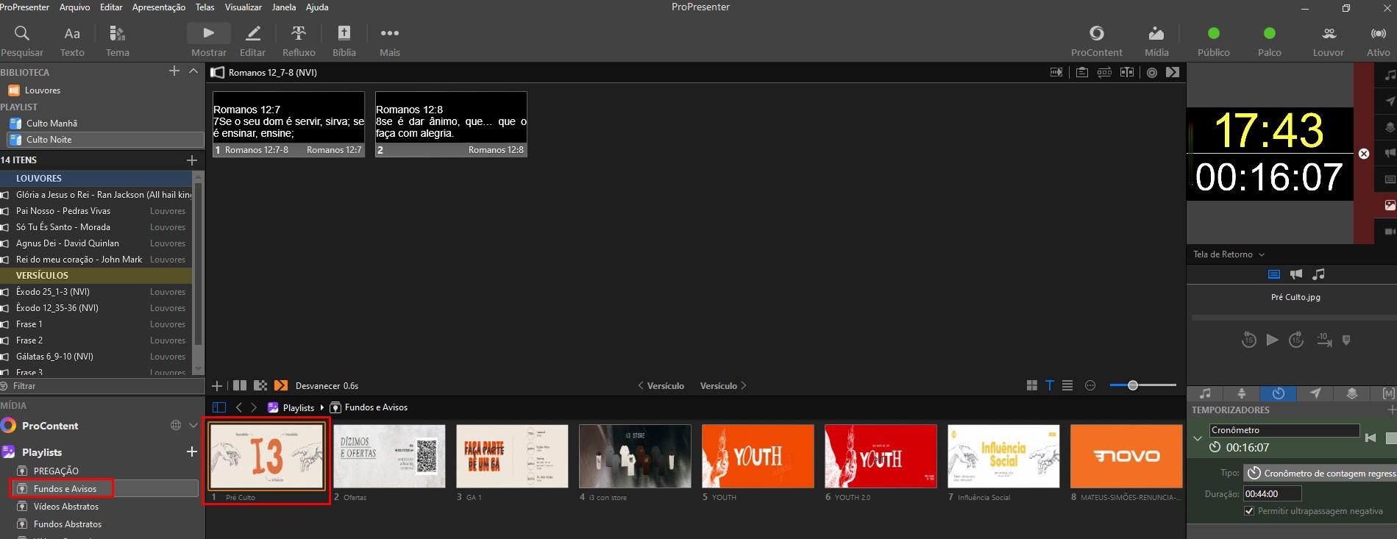Edit the Duração 00:44:00 field
The width and height of the screenshot is (1397, 539).
[x=1272, y=493]
